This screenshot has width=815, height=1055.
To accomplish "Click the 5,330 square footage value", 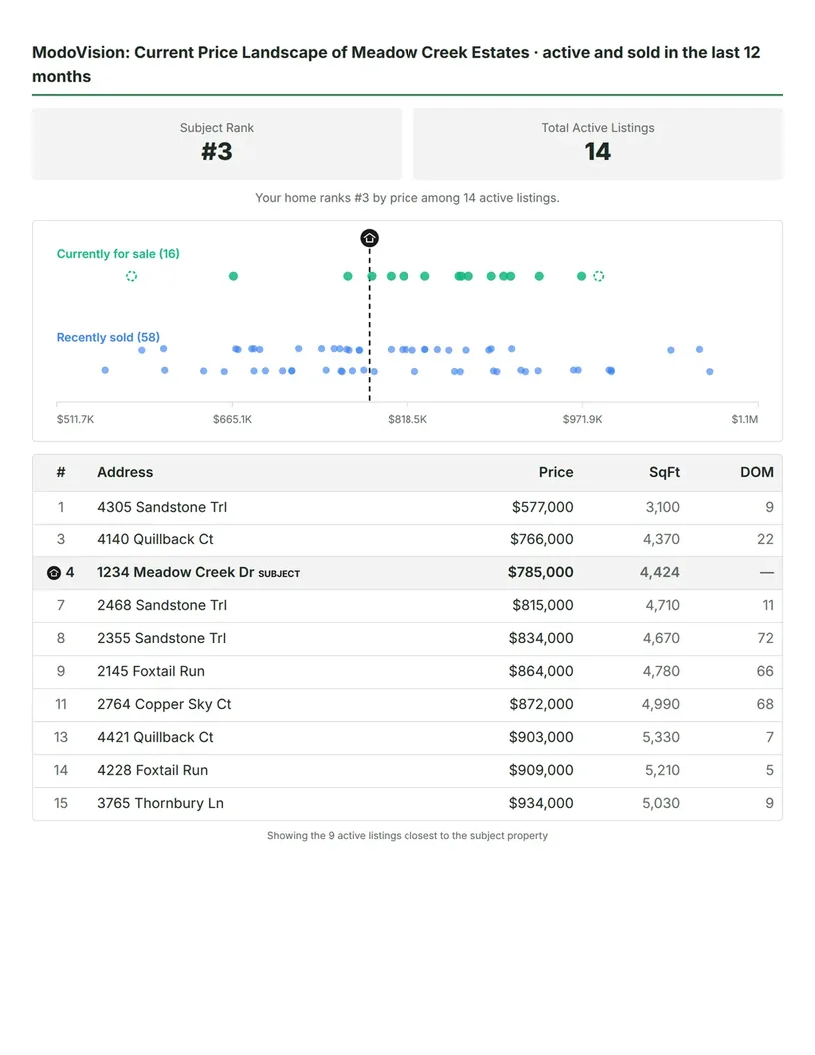I will [x=661, y=737].
